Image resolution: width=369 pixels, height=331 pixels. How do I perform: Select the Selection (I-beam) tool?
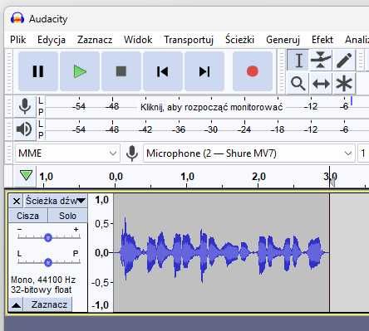click(298, 60)
